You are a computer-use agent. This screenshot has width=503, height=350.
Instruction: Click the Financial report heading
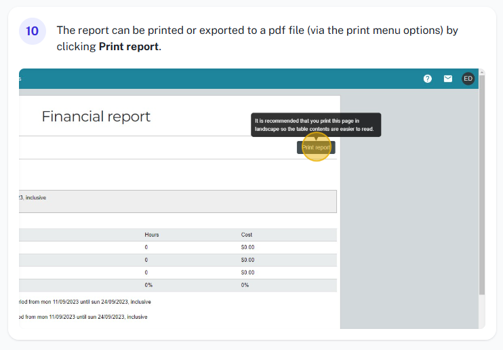[x=96, y=116]
